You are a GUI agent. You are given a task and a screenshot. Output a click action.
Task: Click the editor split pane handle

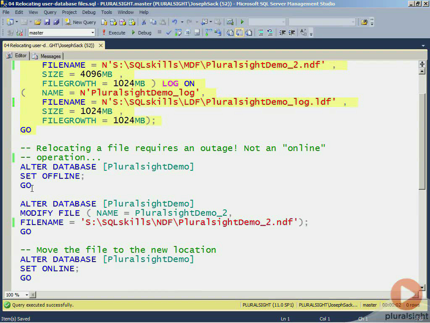(x=422, y=64)
